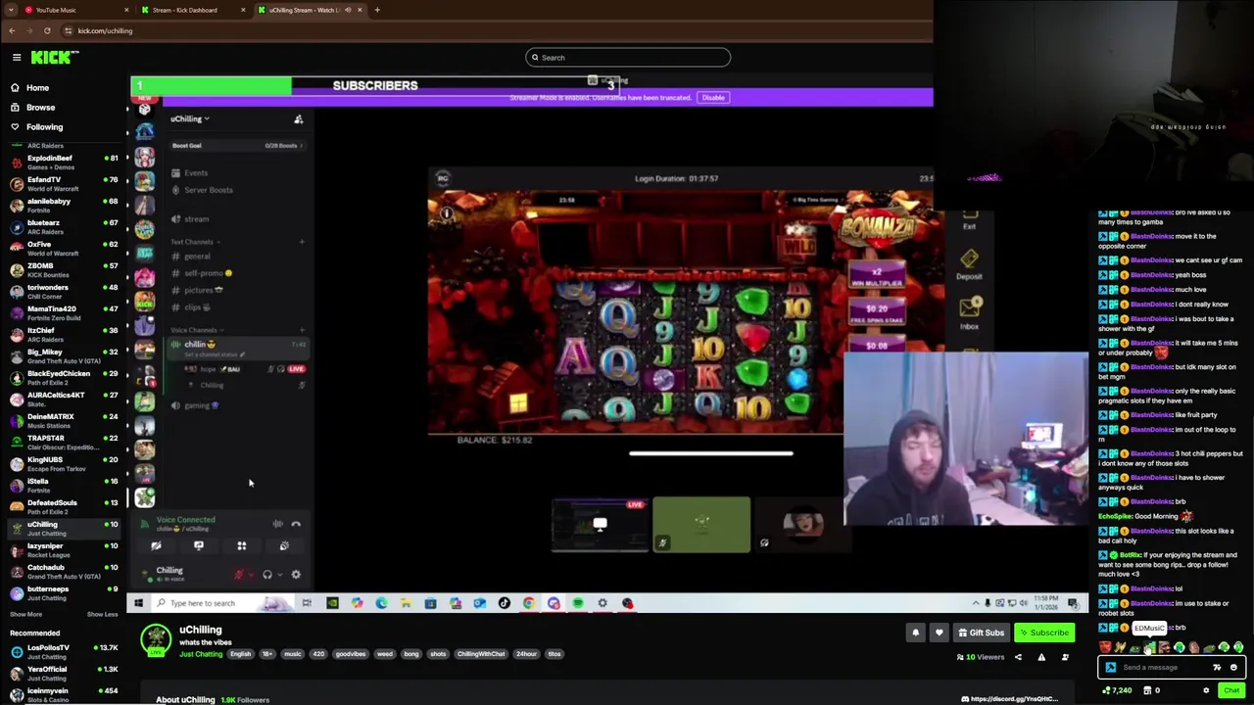
Task: Click the Subscribe button
Action: click(x=1043, y=633)
